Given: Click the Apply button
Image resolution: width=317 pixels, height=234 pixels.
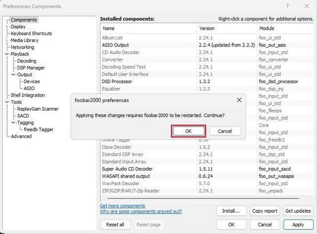Looking at the screenshot, I should 298,225.
